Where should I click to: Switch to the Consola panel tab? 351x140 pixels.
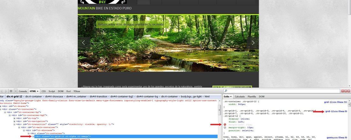23,91
